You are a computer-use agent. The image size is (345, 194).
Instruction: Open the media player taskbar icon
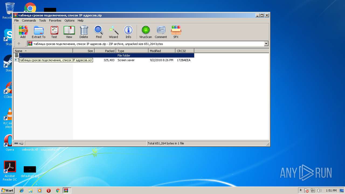(x=40, y=190)
